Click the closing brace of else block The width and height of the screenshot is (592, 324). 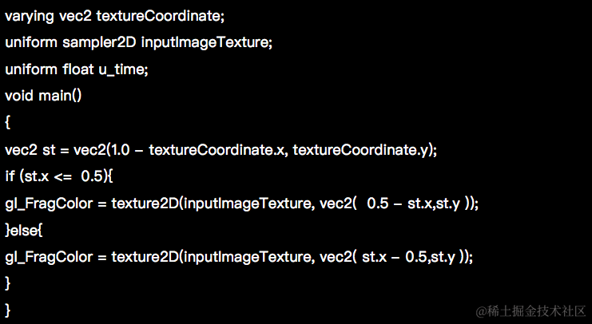pyautogui.click(x=7, y=283)
